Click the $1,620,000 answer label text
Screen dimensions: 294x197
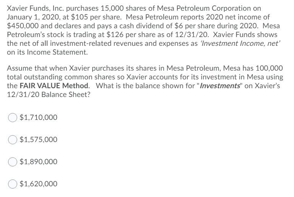click(39, 184)
